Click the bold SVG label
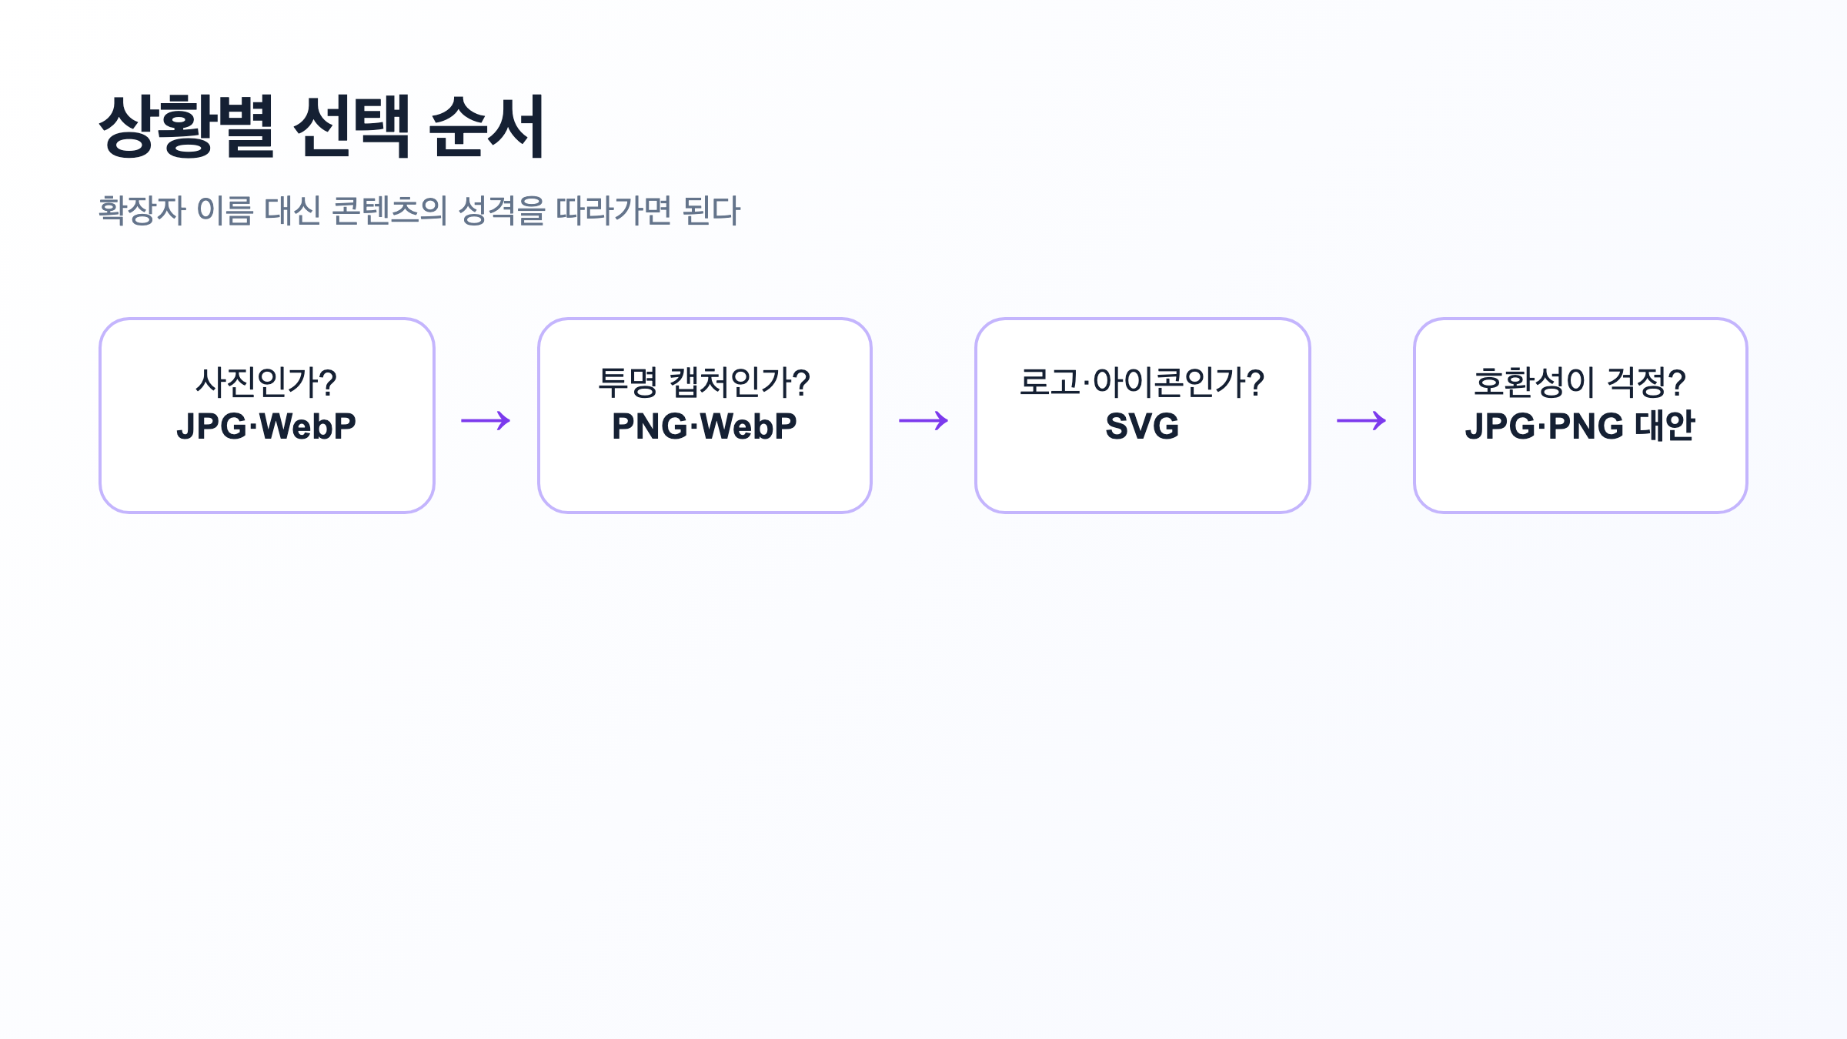The height and width of the screenshot is (1039, 1847). pos(1142,426)
